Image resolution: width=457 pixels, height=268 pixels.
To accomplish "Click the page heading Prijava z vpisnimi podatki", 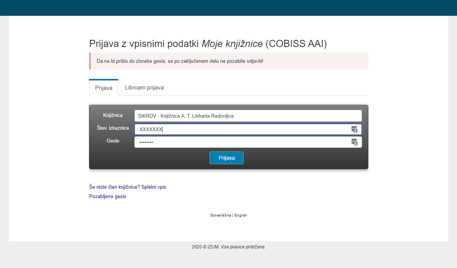I will pos(208,44).
